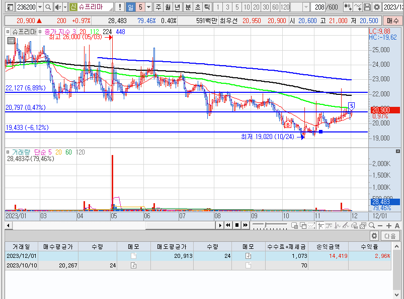This screenshot has width=404, height=299.
Task: Click the 다음 next button
Action: tap(390, 236)
